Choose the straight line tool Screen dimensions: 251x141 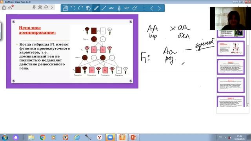(104, 8)
